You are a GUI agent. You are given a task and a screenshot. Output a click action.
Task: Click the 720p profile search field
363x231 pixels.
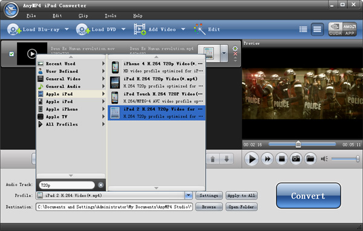click(67, 185)
